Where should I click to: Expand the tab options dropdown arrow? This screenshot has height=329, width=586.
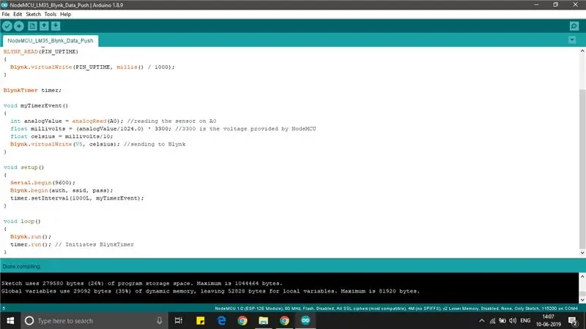[x=572, y=40]
